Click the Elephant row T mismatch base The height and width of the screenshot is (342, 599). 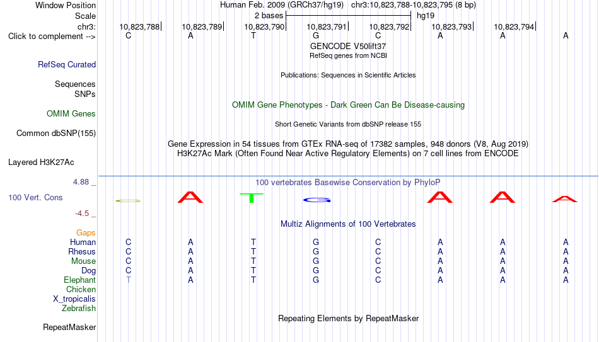[129, 280]
